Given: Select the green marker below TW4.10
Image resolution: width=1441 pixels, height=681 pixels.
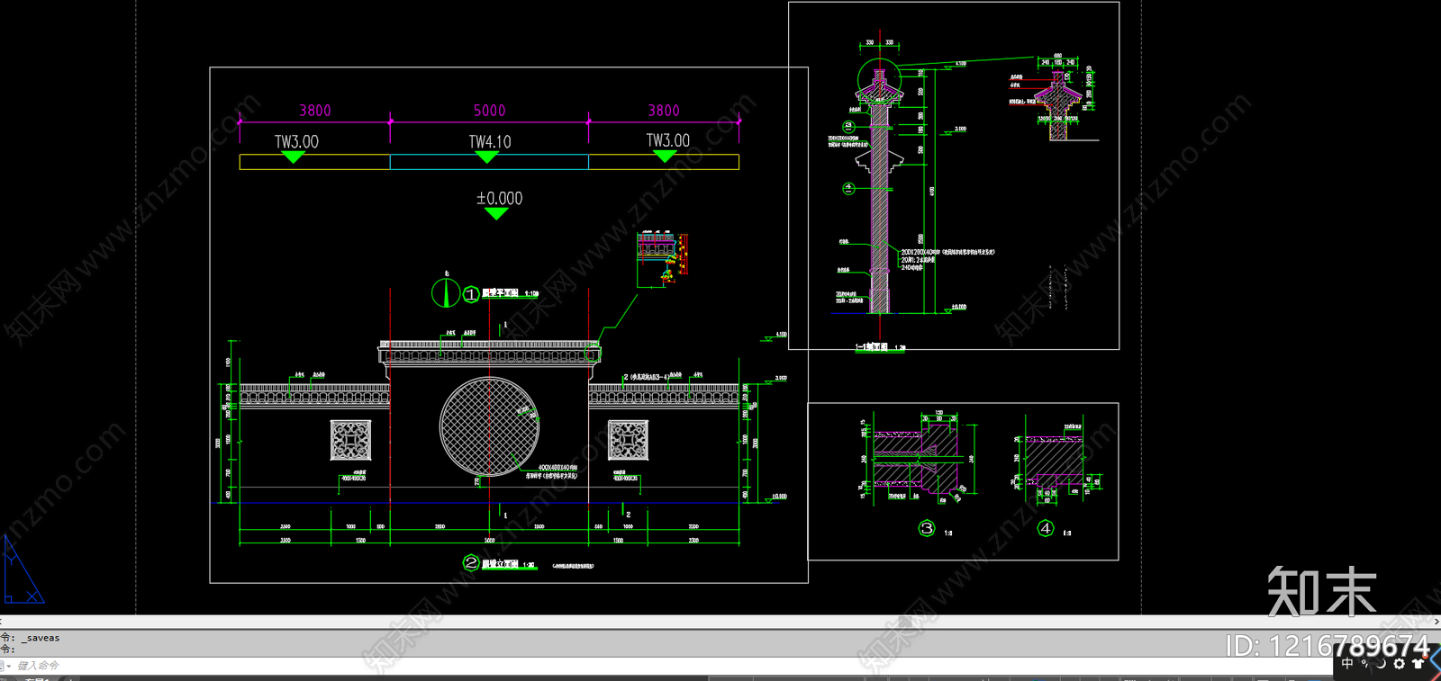Looking at the screenshot, I should pyautogui.click(x=486, y=157).
